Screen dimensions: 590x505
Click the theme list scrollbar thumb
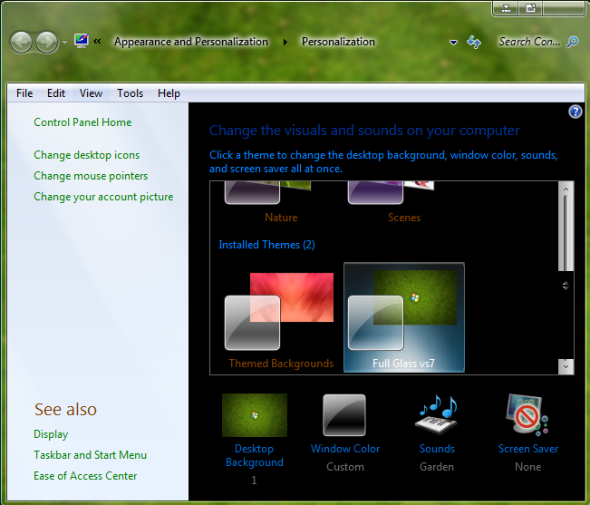(x=566, y=233)
